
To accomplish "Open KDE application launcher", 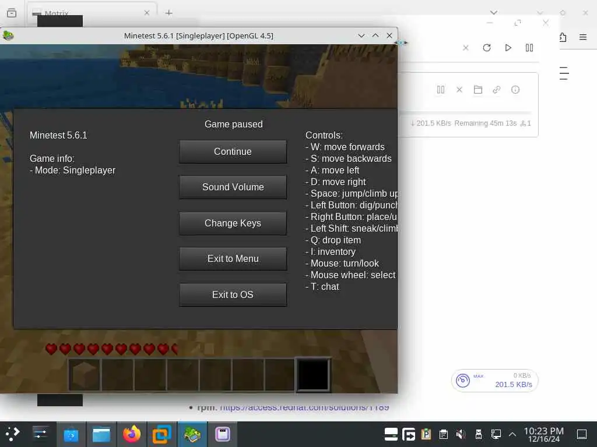I will (13, 434).
